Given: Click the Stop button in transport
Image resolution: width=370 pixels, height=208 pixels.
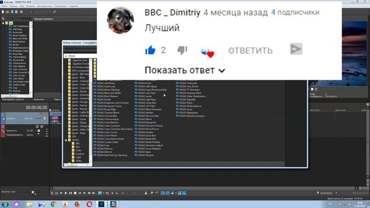Looking at the screenshot, I should [75, 193].
